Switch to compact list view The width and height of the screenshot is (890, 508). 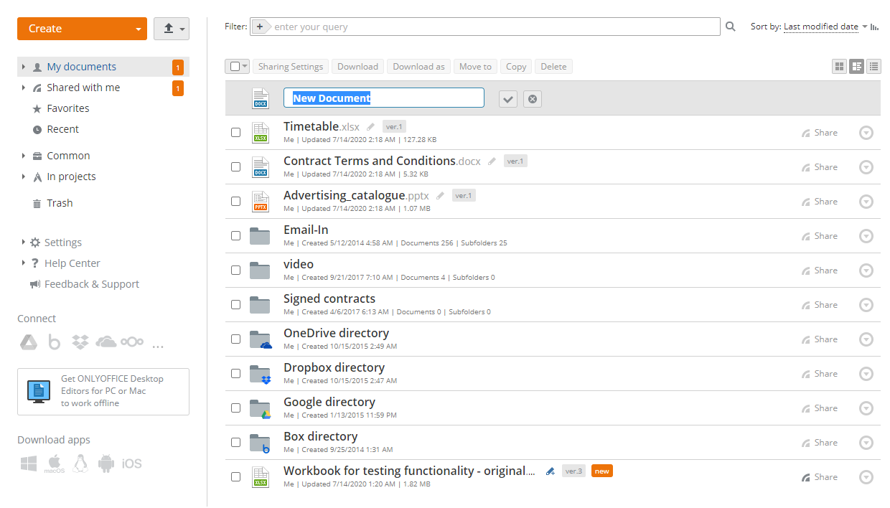[x=873, y=67]
